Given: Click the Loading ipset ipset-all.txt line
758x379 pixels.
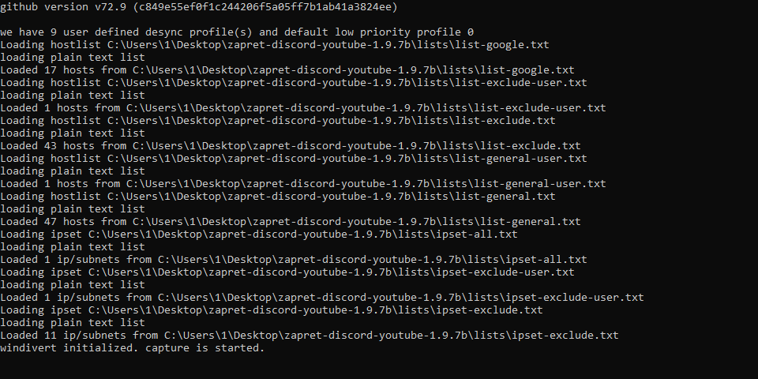Looking at the screenshot, I should tap(258, 235).
